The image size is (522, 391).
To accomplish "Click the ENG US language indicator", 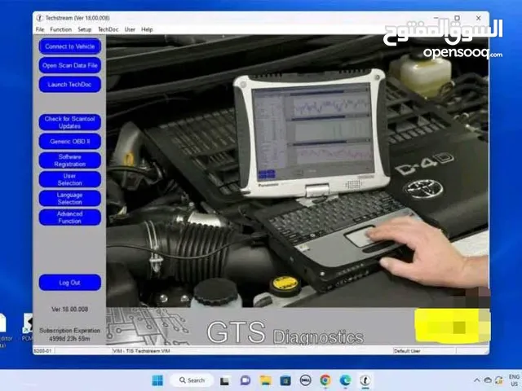I will [514, 380].
